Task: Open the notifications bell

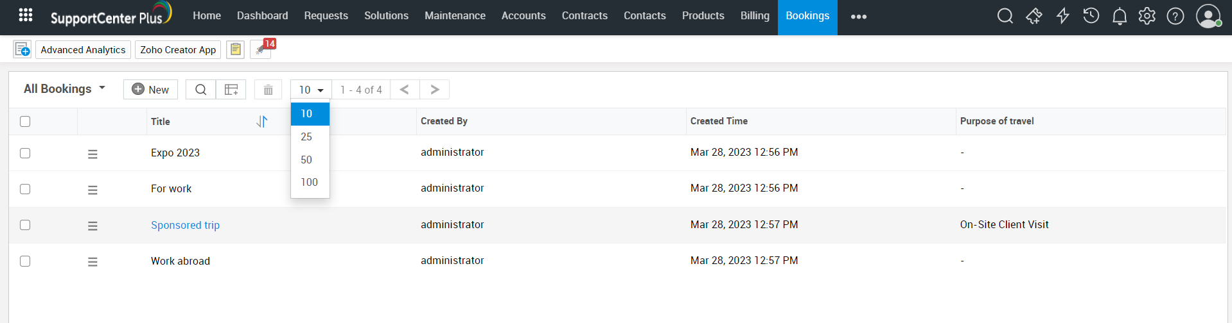Action: click(x=1119, y=16)
